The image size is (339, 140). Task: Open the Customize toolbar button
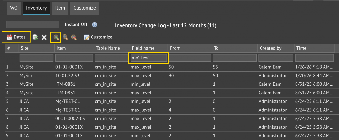(98, 37)
